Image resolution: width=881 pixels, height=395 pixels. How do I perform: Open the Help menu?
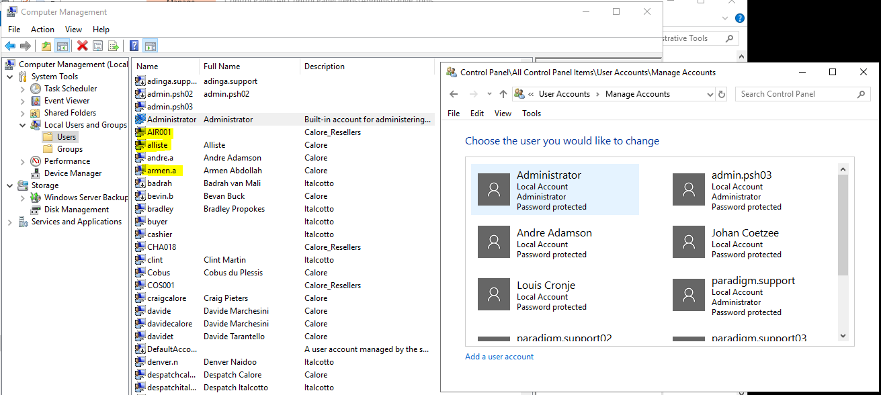coord(101,30)
